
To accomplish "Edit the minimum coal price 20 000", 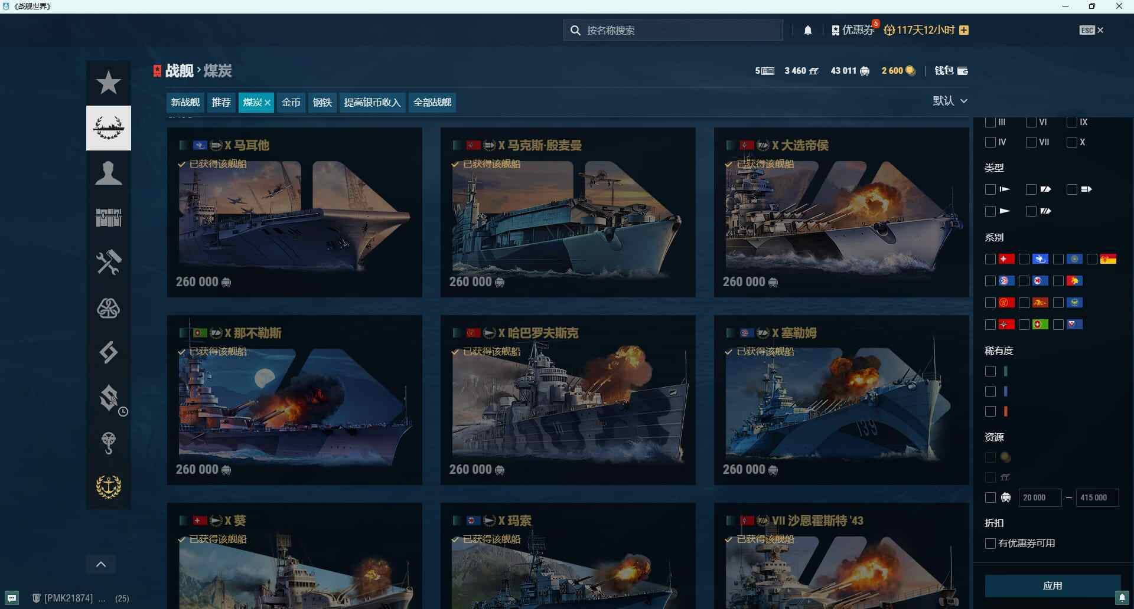I will coord(1039,497).
